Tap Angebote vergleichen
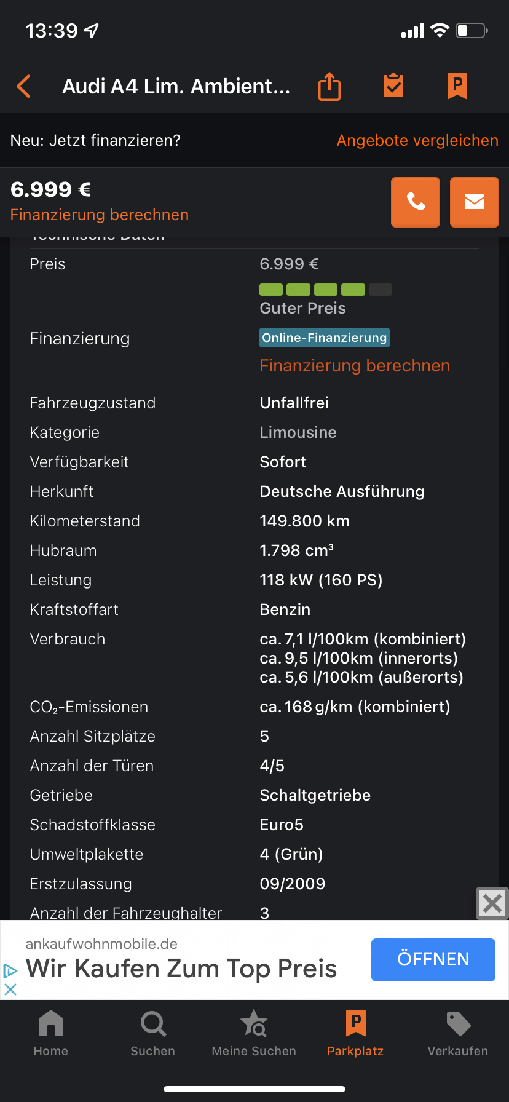The width and height of the screenshot is (509, 1102). pos(417,140)
